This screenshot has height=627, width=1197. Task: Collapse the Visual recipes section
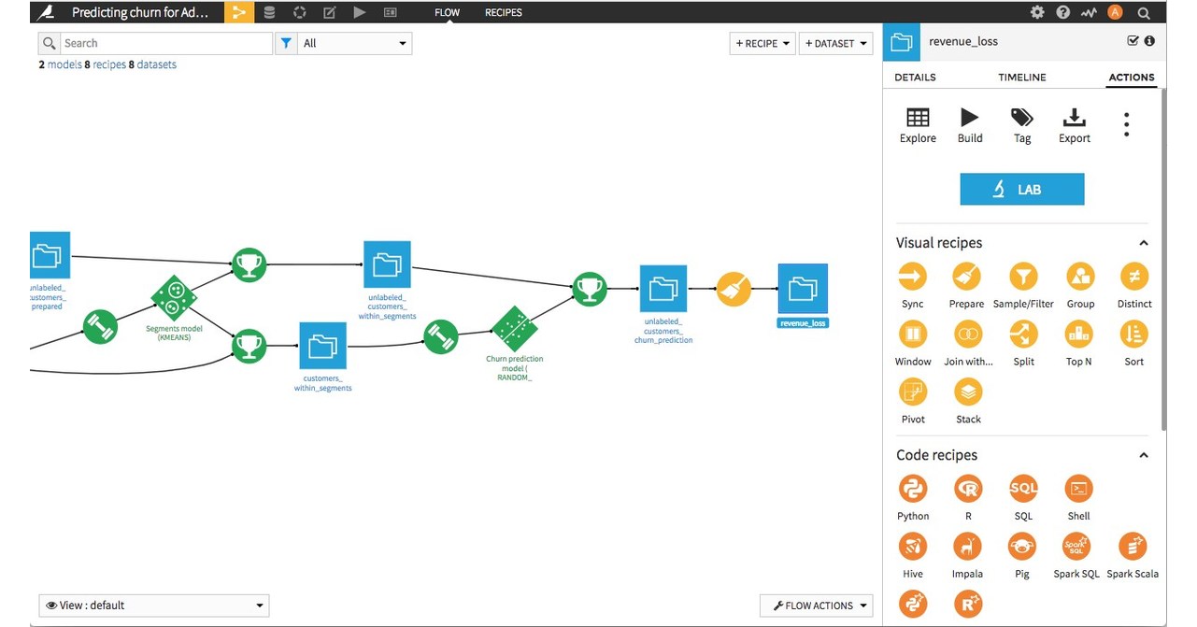pos(1143,242)
